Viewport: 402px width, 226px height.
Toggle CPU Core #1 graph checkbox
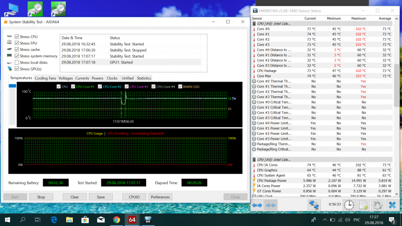(73, 87)
